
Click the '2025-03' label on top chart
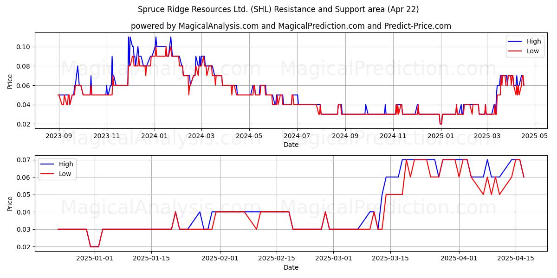tap(487, 136)
